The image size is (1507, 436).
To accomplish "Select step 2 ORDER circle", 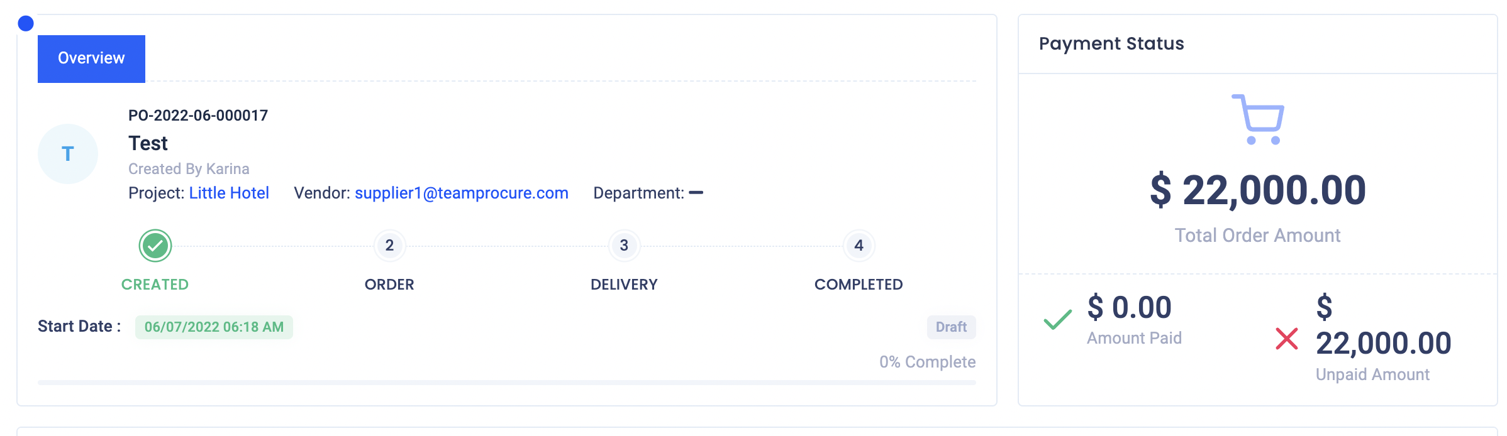I will (x=389, y=246).
